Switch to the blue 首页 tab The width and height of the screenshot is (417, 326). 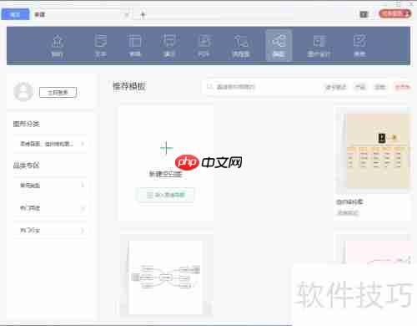click(x=15, y=14)
